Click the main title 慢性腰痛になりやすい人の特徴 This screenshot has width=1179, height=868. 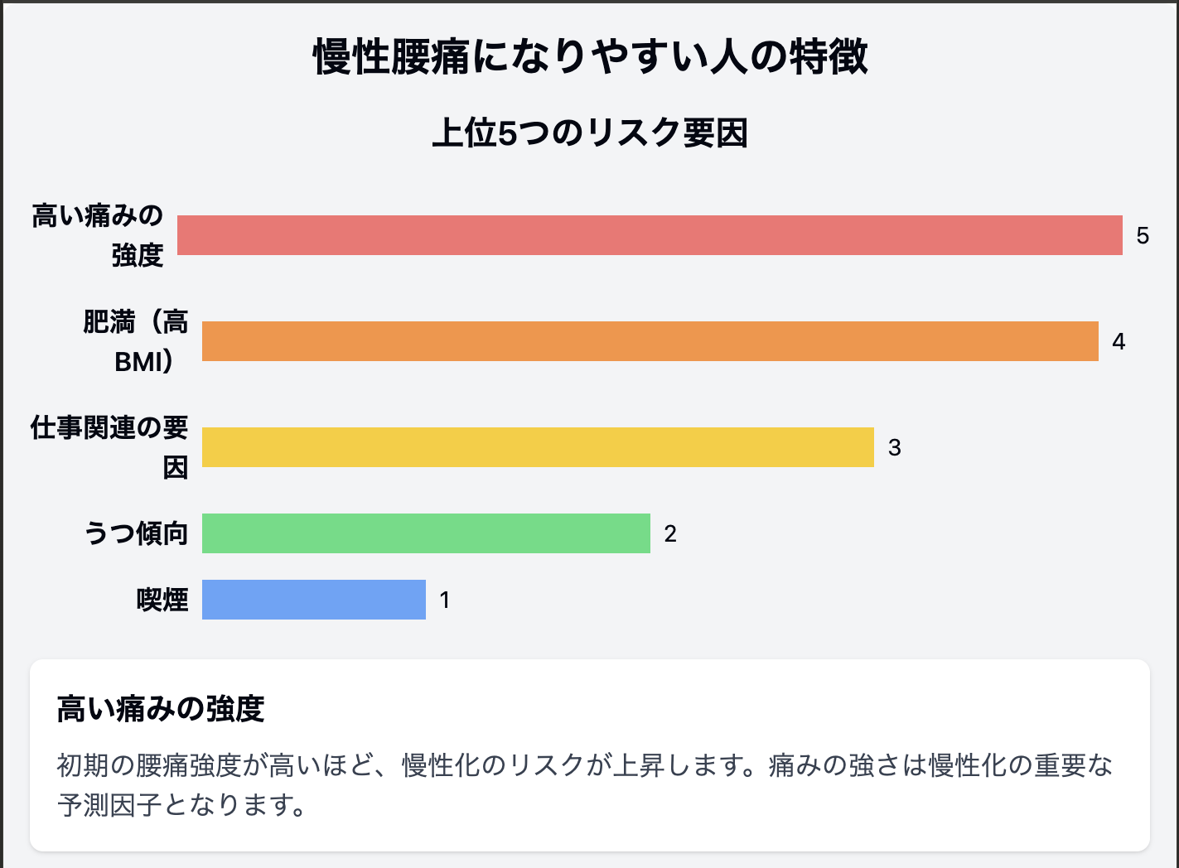pyautogui.click(x=590, y=57)
